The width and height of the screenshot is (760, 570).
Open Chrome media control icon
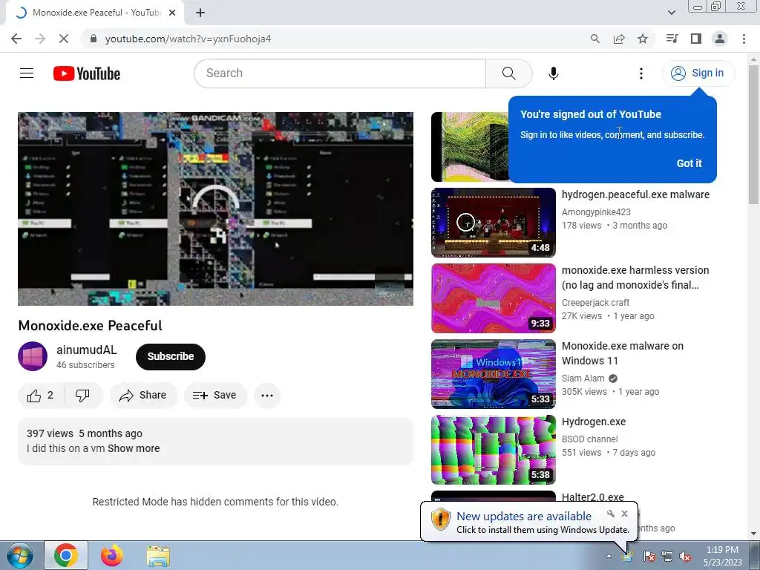672,39
